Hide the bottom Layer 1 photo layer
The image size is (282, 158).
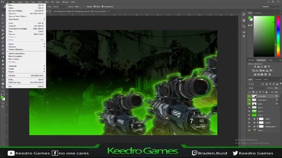[249, 130]
